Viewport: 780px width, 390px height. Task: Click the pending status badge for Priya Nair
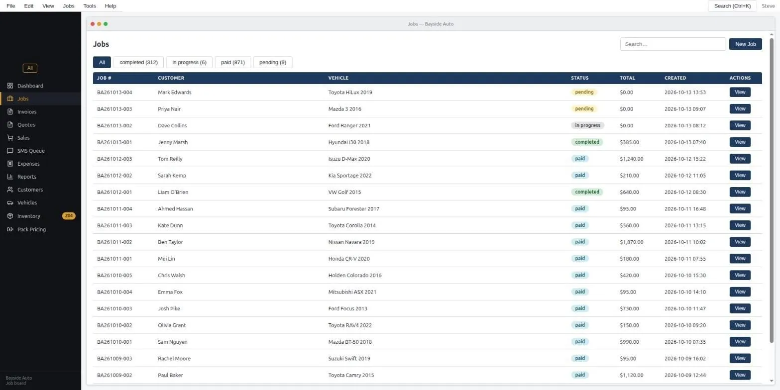[584, 108]
